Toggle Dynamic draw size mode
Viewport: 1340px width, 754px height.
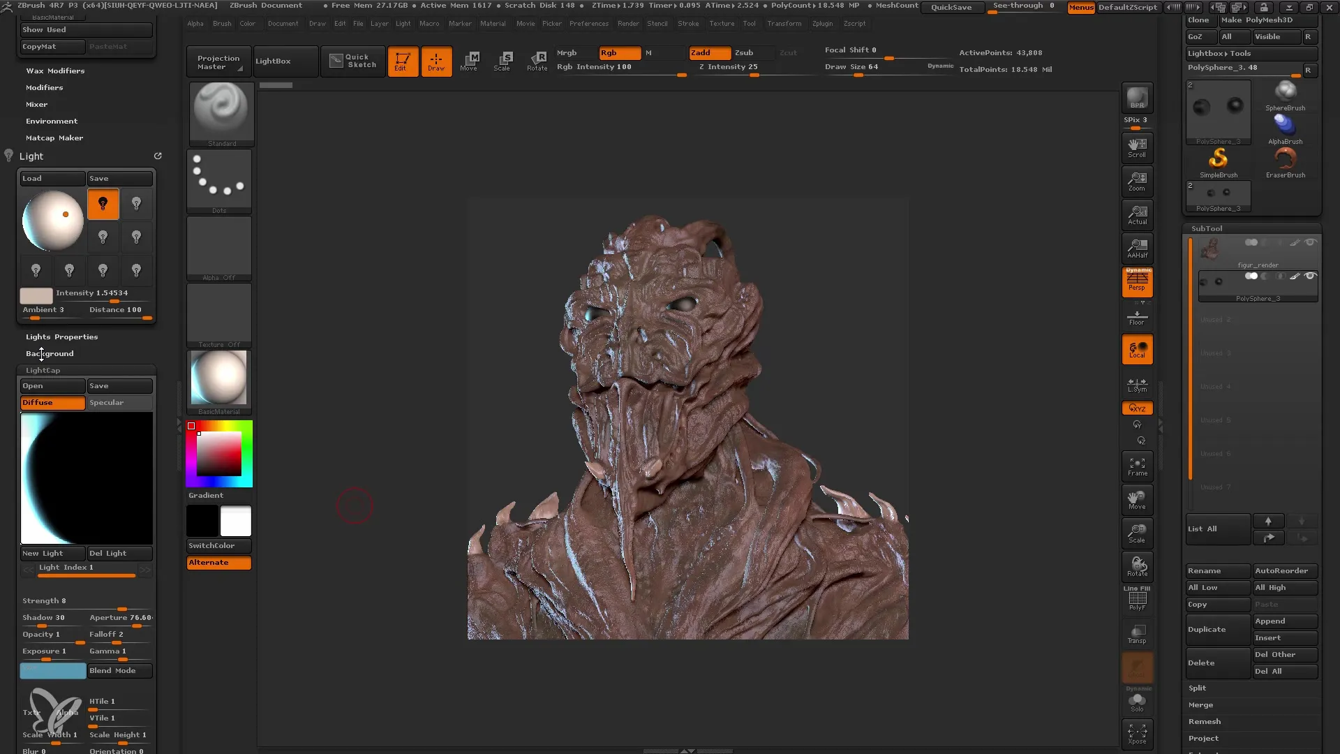(938, 66)
